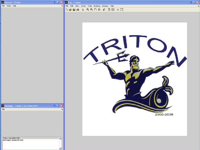Select the Pan hand tool
Screen dimensions: 200x150
tap(95, 10)
